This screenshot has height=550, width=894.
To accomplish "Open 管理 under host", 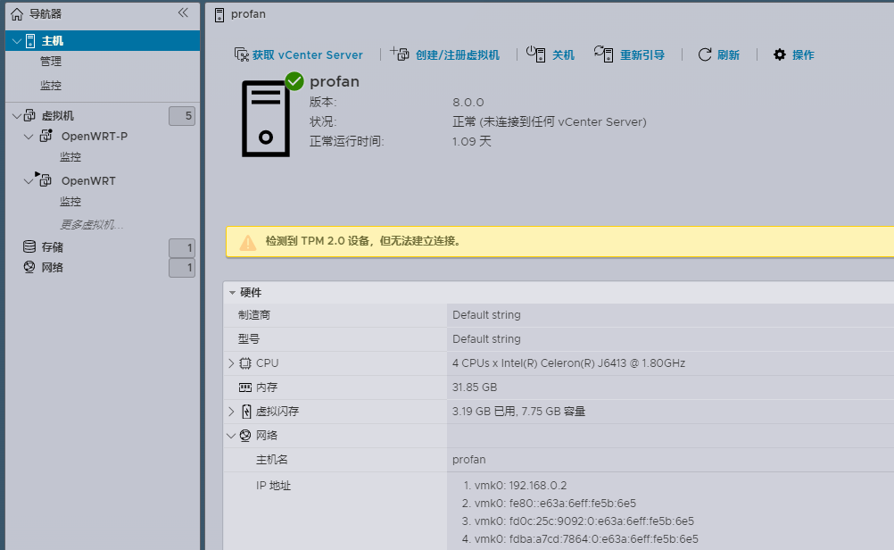I will point(51,61).
